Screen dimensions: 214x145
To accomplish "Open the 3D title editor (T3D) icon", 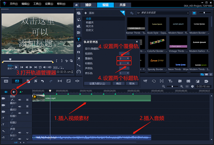I will click(170, 81).
